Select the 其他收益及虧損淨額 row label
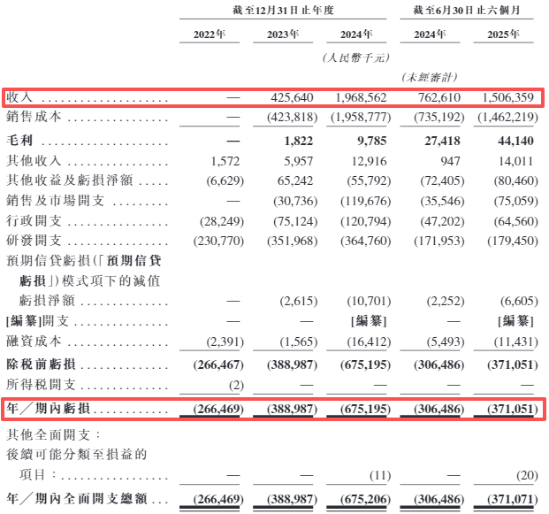Viewport: 549px width, 514px height. (70, 180)
